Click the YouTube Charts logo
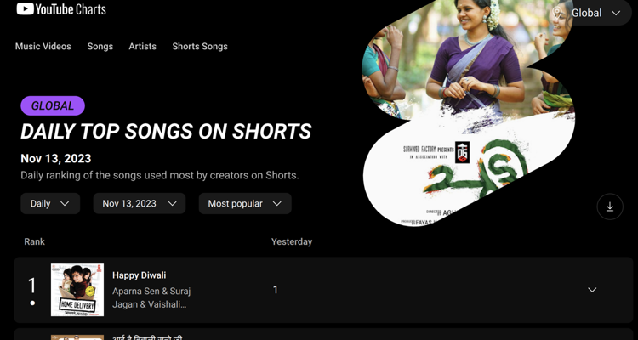 coord(61,9)
